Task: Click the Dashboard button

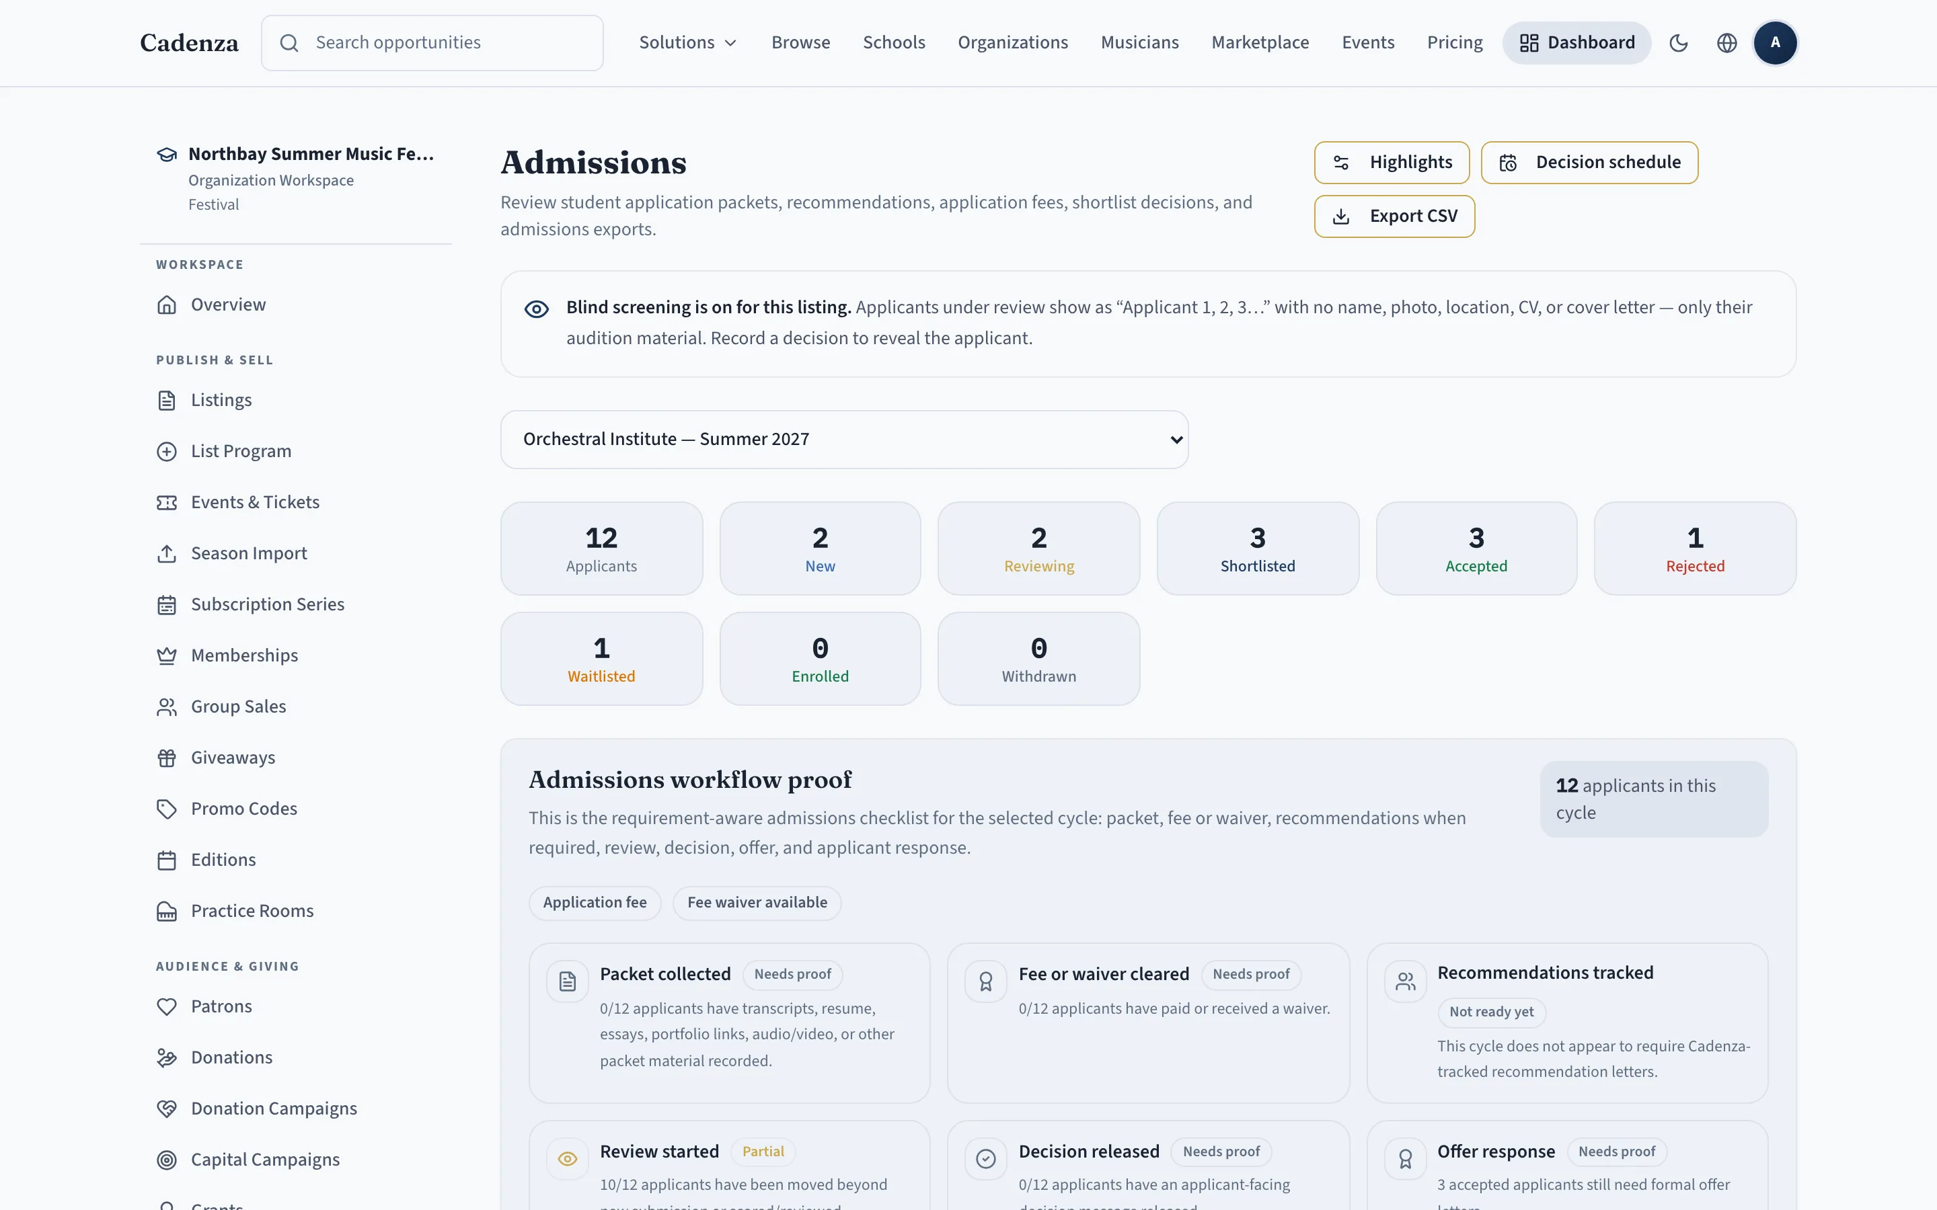Action: click(x=1577, y=42)
